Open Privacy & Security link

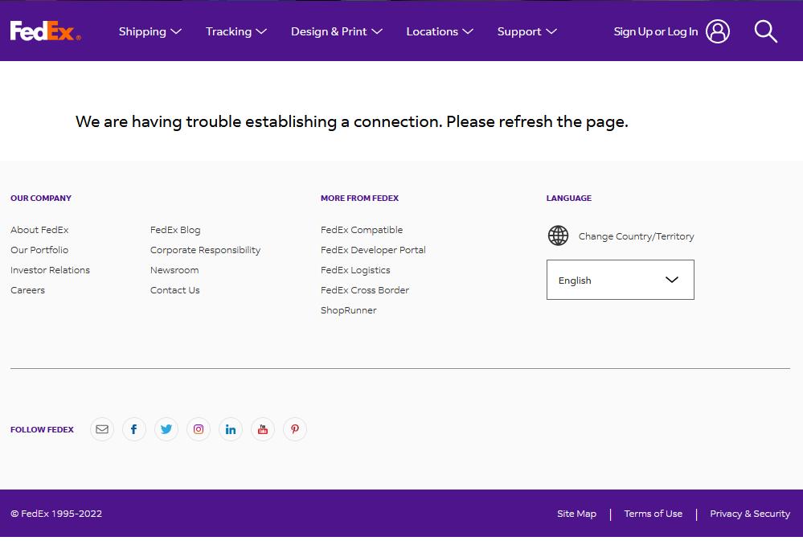[750, 513]
